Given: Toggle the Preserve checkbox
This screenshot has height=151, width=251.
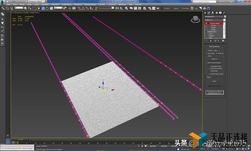Looking at the screenshot, I should (216, 53).
